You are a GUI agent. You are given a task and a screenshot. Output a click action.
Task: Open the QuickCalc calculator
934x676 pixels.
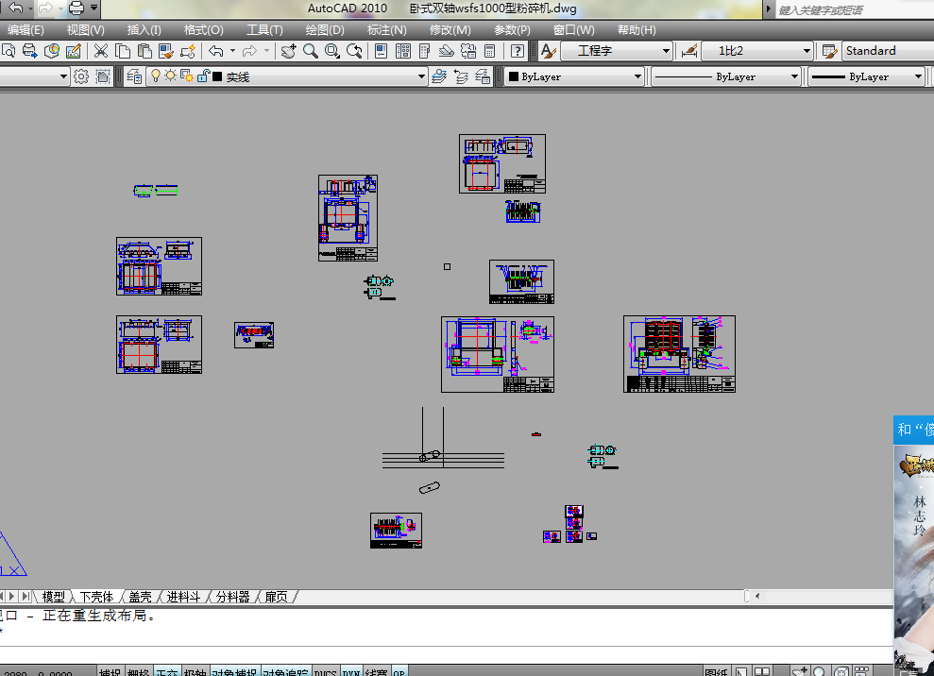489,51
